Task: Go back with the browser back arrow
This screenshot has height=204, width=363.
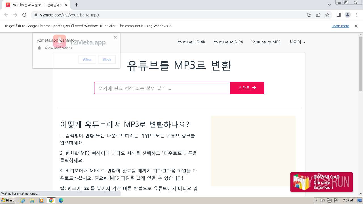Action: pyautogui.click(x=6, y=15)
